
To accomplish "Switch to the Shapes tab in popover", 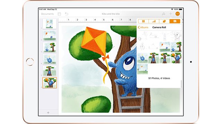I will (164, 21).
